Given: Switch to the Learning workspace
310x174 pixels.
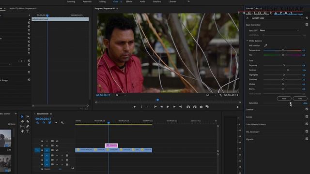Looking at the screenshot, I should point(71,1).
